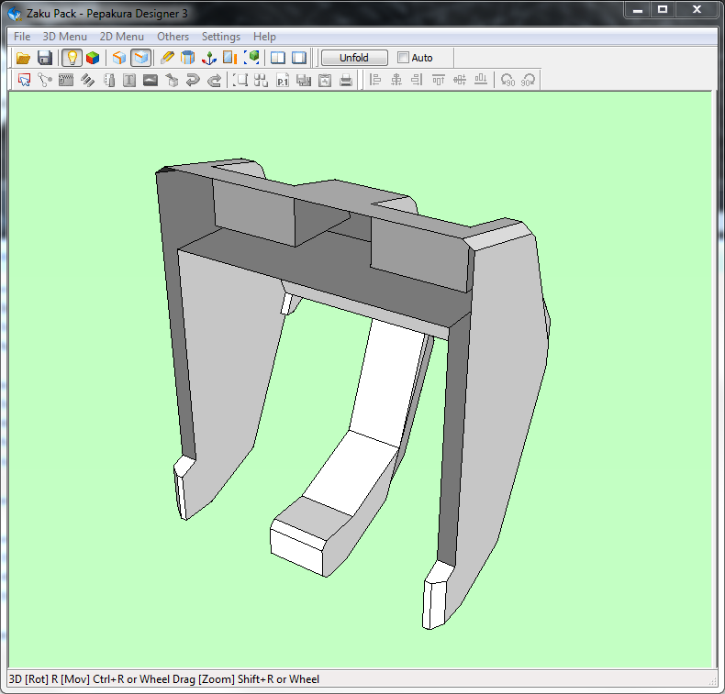Viewport: 725px width, 694px height.
Task: Maximize the Pepakura Designer window
Action: click(663, 10)
